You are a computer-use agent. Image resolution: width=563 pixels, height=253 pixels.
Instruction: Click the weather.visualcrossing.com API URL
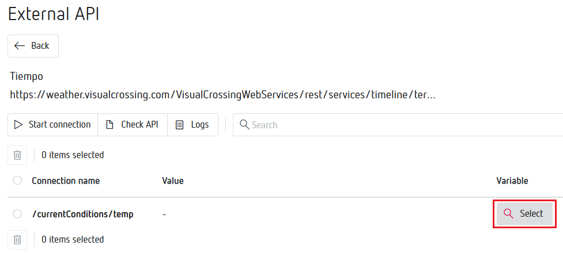222,94
